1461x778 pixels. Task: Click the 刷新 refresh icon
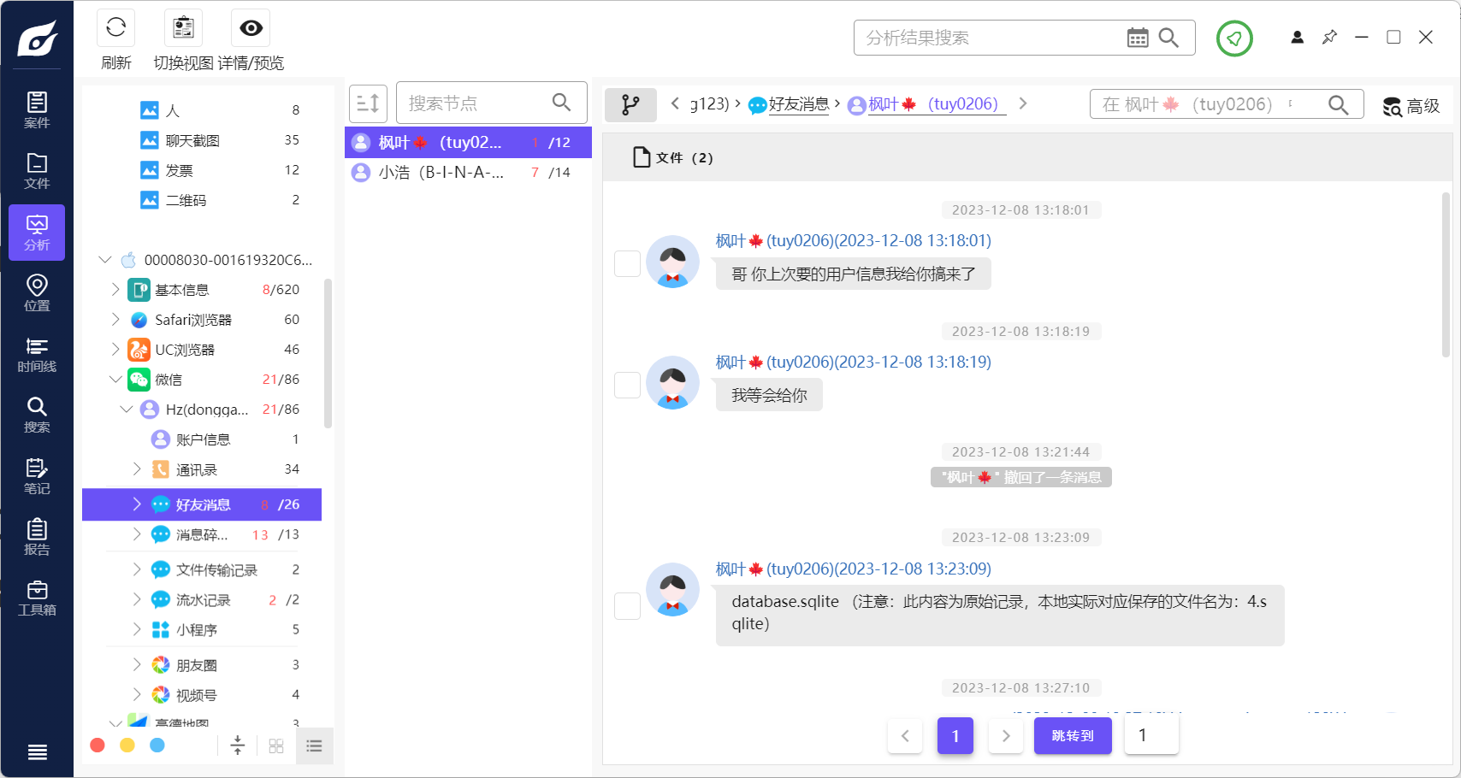[x=116, y=28]
